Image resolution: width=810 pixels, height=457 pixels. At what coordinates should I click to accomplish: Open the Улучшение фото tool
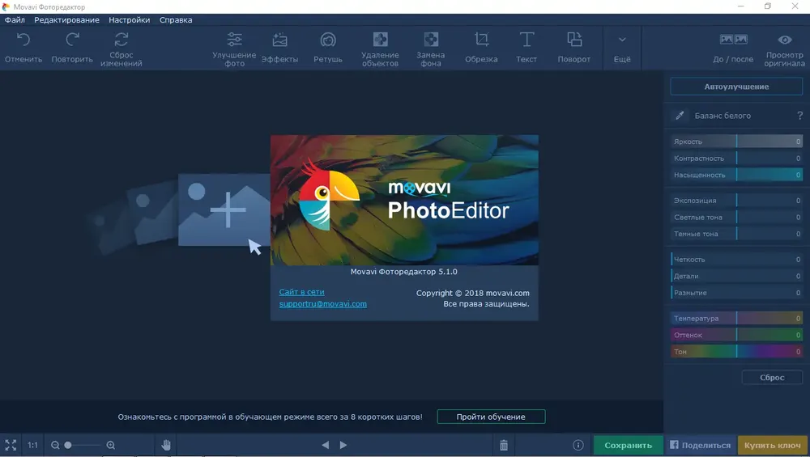(x=234, y=47)
